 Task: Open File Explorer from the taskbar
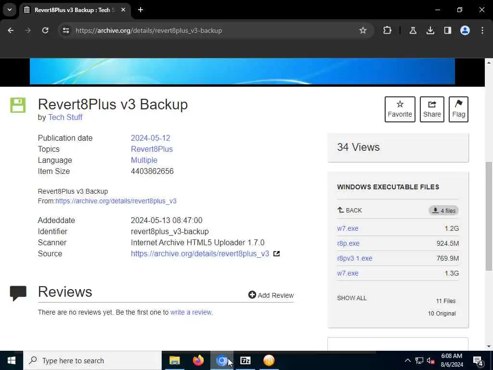coord(174,360)
